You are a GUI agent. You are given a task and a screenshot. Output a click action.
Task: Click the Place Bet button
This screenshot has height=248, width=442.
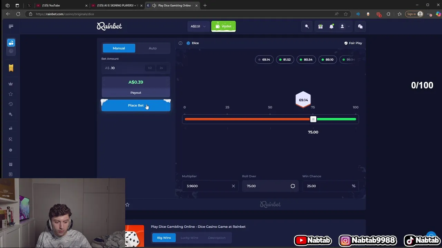[x=136, y=105]
